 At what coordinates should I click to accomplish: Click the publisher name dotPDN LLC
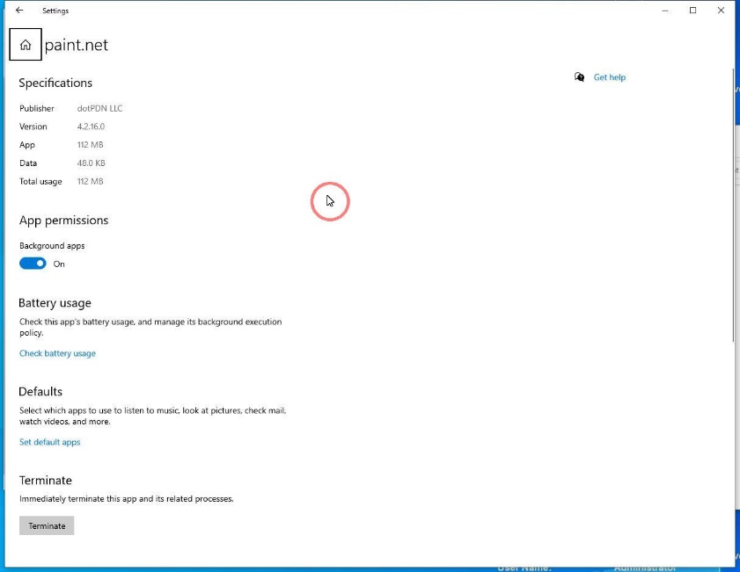100,108
